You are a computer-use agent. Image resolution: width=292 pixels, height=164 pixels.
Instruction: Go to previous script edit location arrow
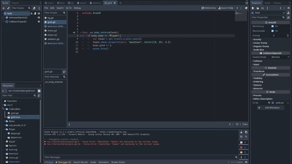[x=237, y=8]
